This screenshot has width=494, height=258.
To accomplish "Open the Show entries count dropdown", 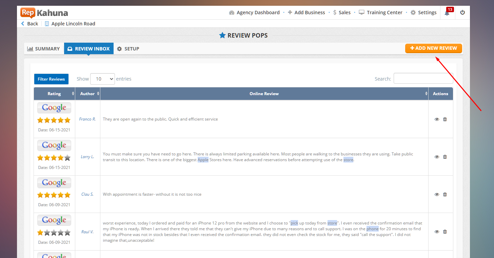I will point(102,79).
